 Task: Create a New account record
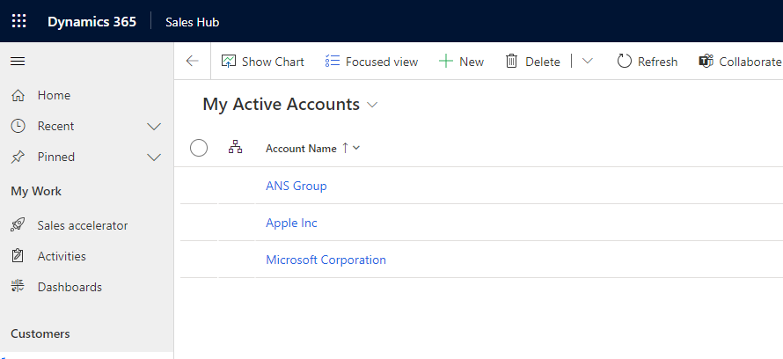[461, 62]
